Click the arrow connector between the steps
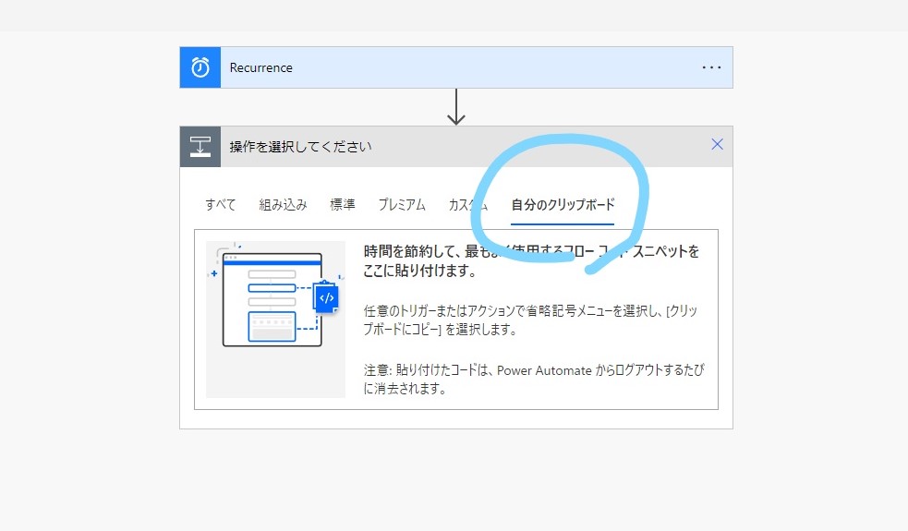This screenshot has width=908, height=531. tap(455, 107)
